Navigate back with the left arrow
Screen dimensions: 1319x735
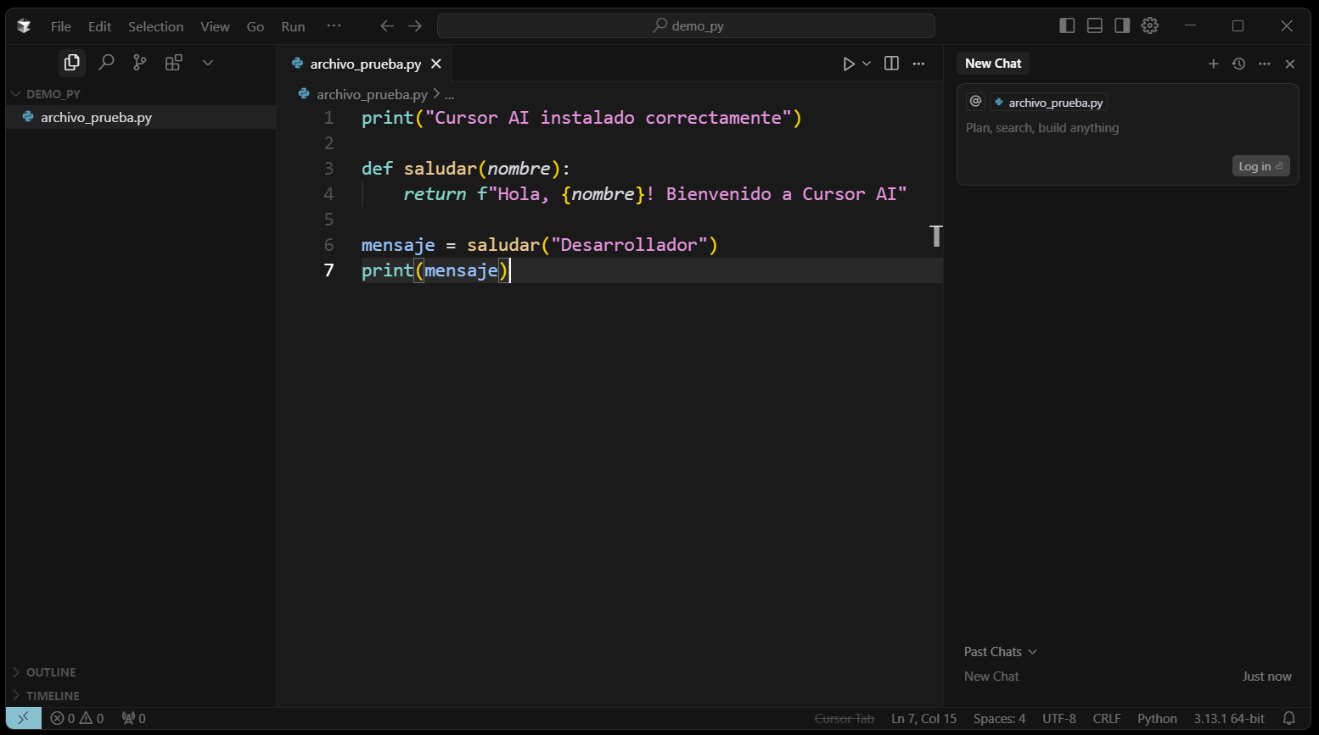[x=387, y=26]
